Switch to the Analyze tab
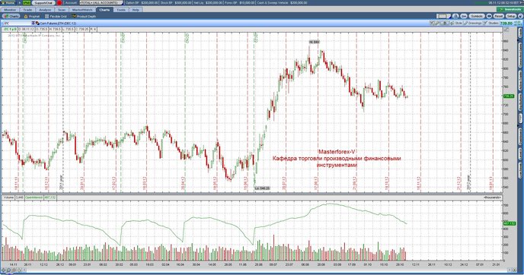Viewport: 524px width, 275px height. [45, 10]
